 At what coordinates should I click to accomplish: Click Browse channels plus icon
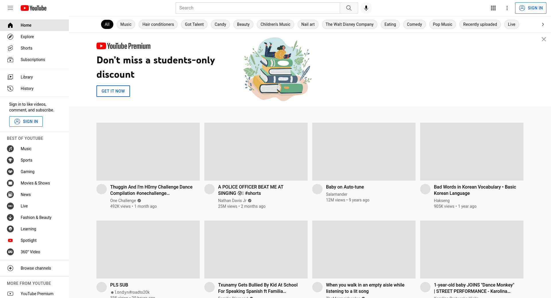tap(10, 268)
